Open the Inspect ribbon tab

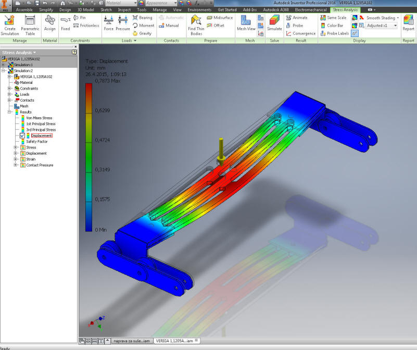(124, 10)
